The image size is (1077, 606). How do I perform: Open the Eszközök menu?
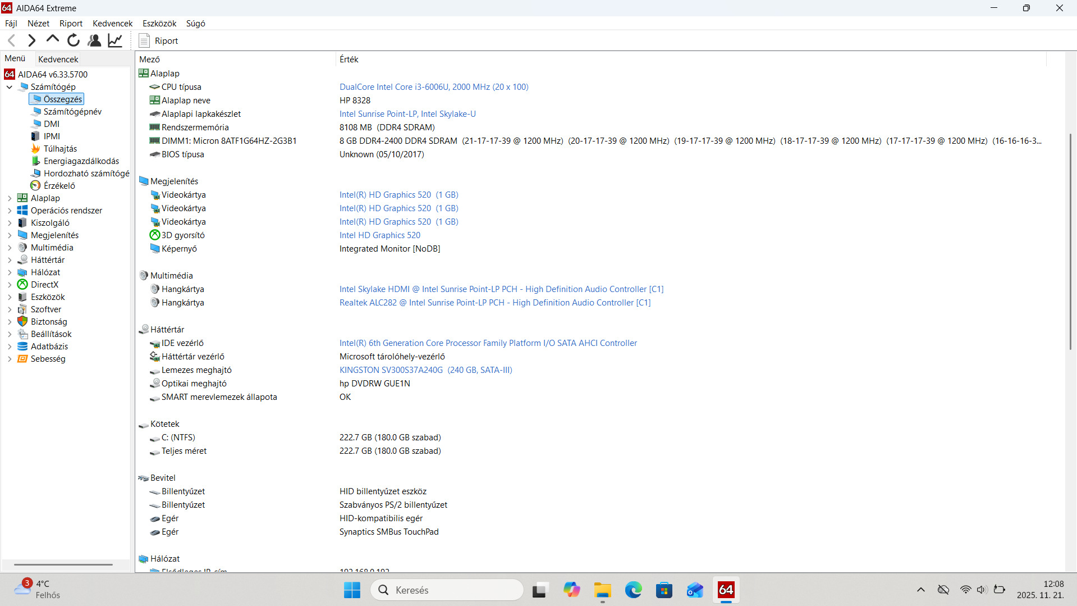click(x=159, y=24)
